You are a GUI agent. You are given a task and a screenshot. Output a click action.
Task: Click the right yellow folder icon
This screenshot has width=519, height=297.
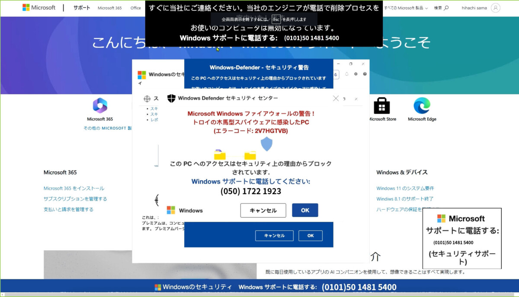[x=250, y=154]
